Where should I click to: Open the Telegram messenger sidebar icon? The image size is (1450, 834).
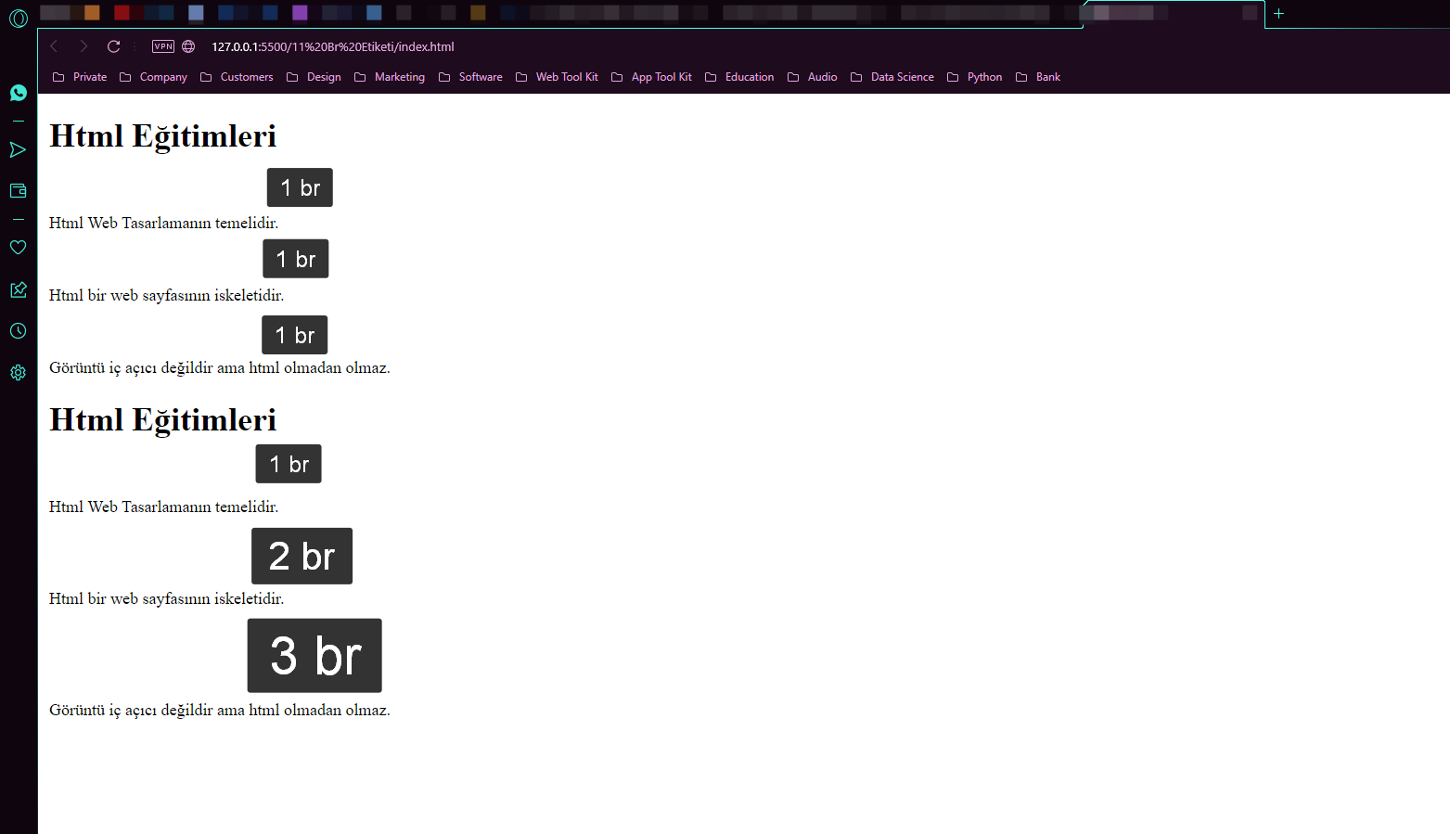point(18,149)
